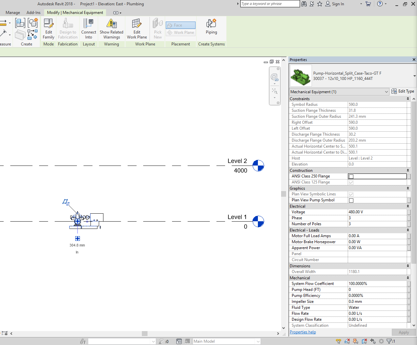This screenshot has height=345, width=417.
Task: Close the Properties palette
Action: pos(414,60)
